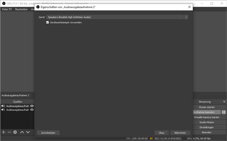Screen dimensions: 227x141
Task: Open the Datei menu
Action: pos(7,9)
